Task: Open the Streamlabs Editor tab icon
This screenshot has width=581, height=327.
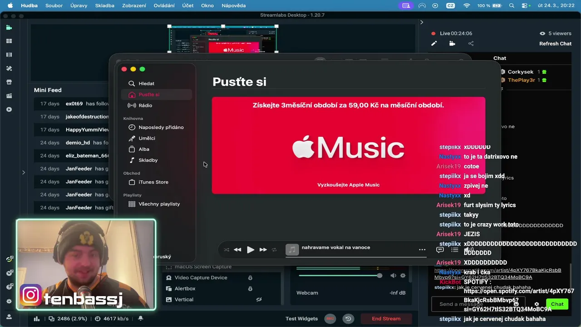Action: (9, 27)
